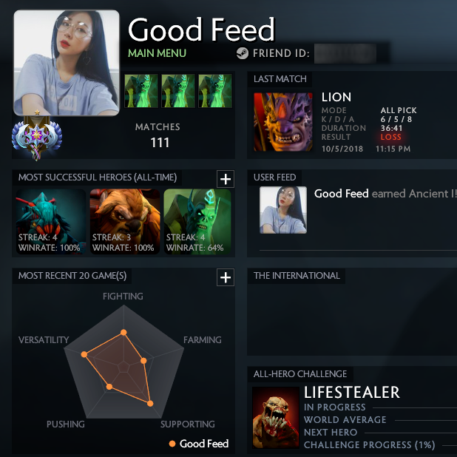Select The International section header
This screenshot has width=457, height=457.
coord(297,276)
